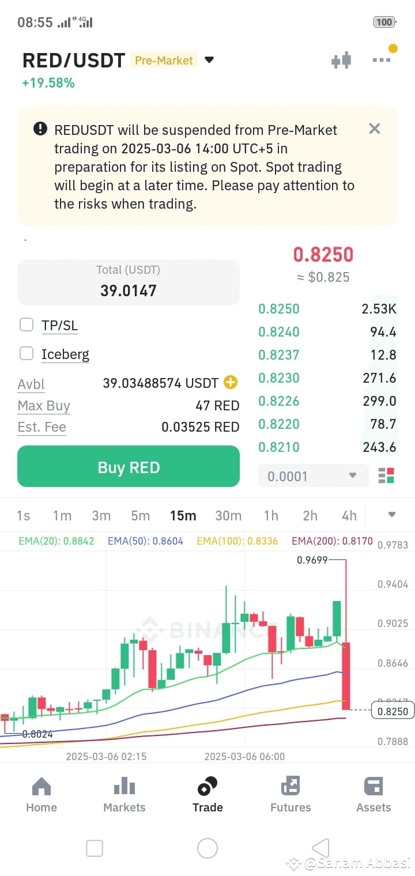Viewport: 415px width, 876px height.
Task: Click the Buy RED button
Action: [129, 466]
